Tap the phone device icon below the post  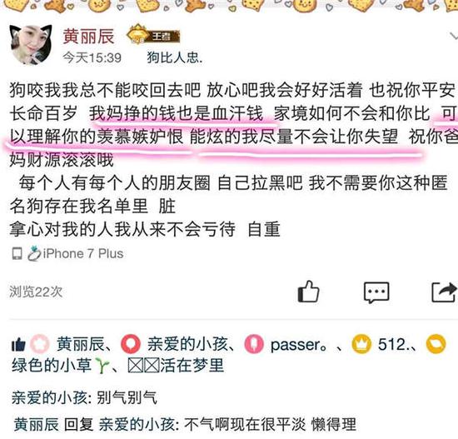pos(17,253)
